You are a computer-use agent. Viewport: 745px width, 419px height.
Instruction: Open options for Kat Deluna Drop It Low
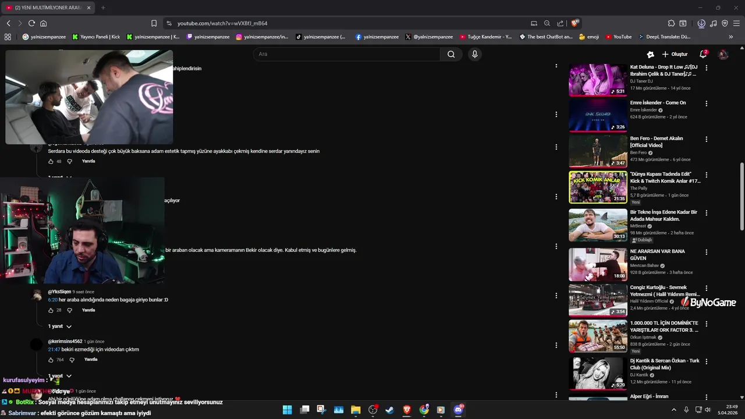click(707, 68)
